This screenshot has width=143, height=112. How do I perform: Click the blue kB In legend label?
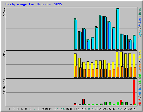coord(140,91)
